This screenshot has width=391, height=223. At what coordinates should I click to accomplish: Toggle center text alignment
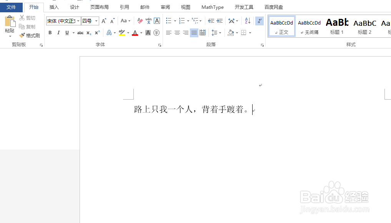click(x=177, y=33)
